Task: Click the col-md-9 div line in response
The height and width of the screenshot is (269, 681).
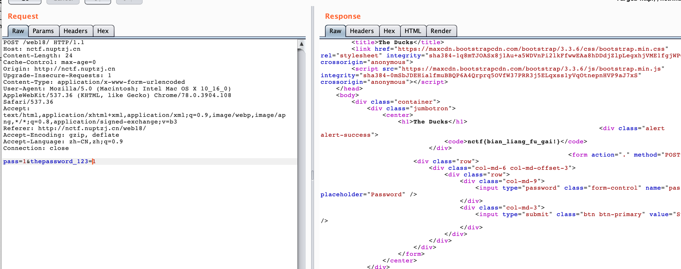Action: pos(502,181)
